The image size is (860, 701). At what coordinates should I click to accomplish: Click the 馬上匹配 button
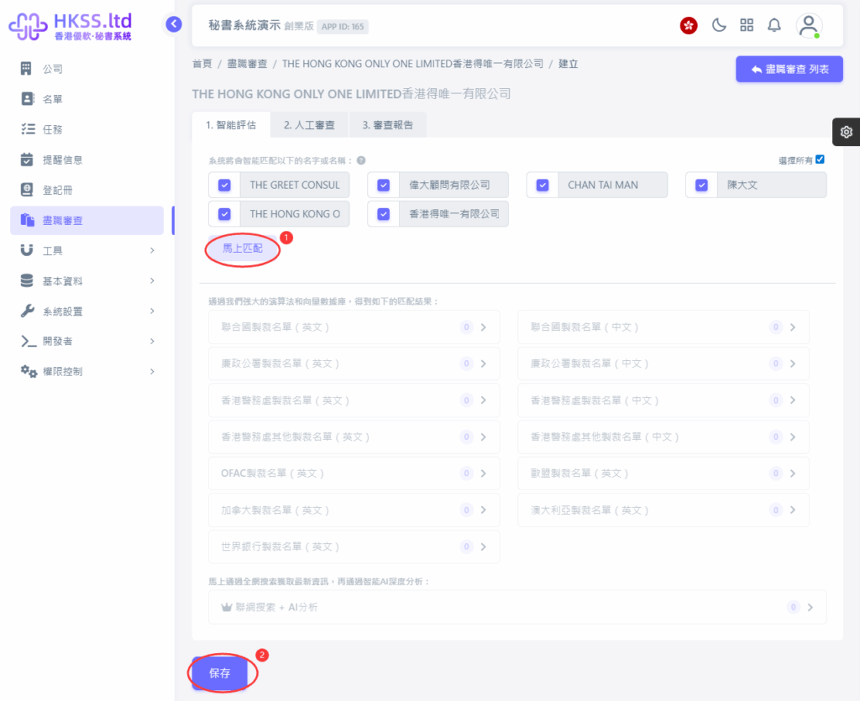click(x=242, y=249)
